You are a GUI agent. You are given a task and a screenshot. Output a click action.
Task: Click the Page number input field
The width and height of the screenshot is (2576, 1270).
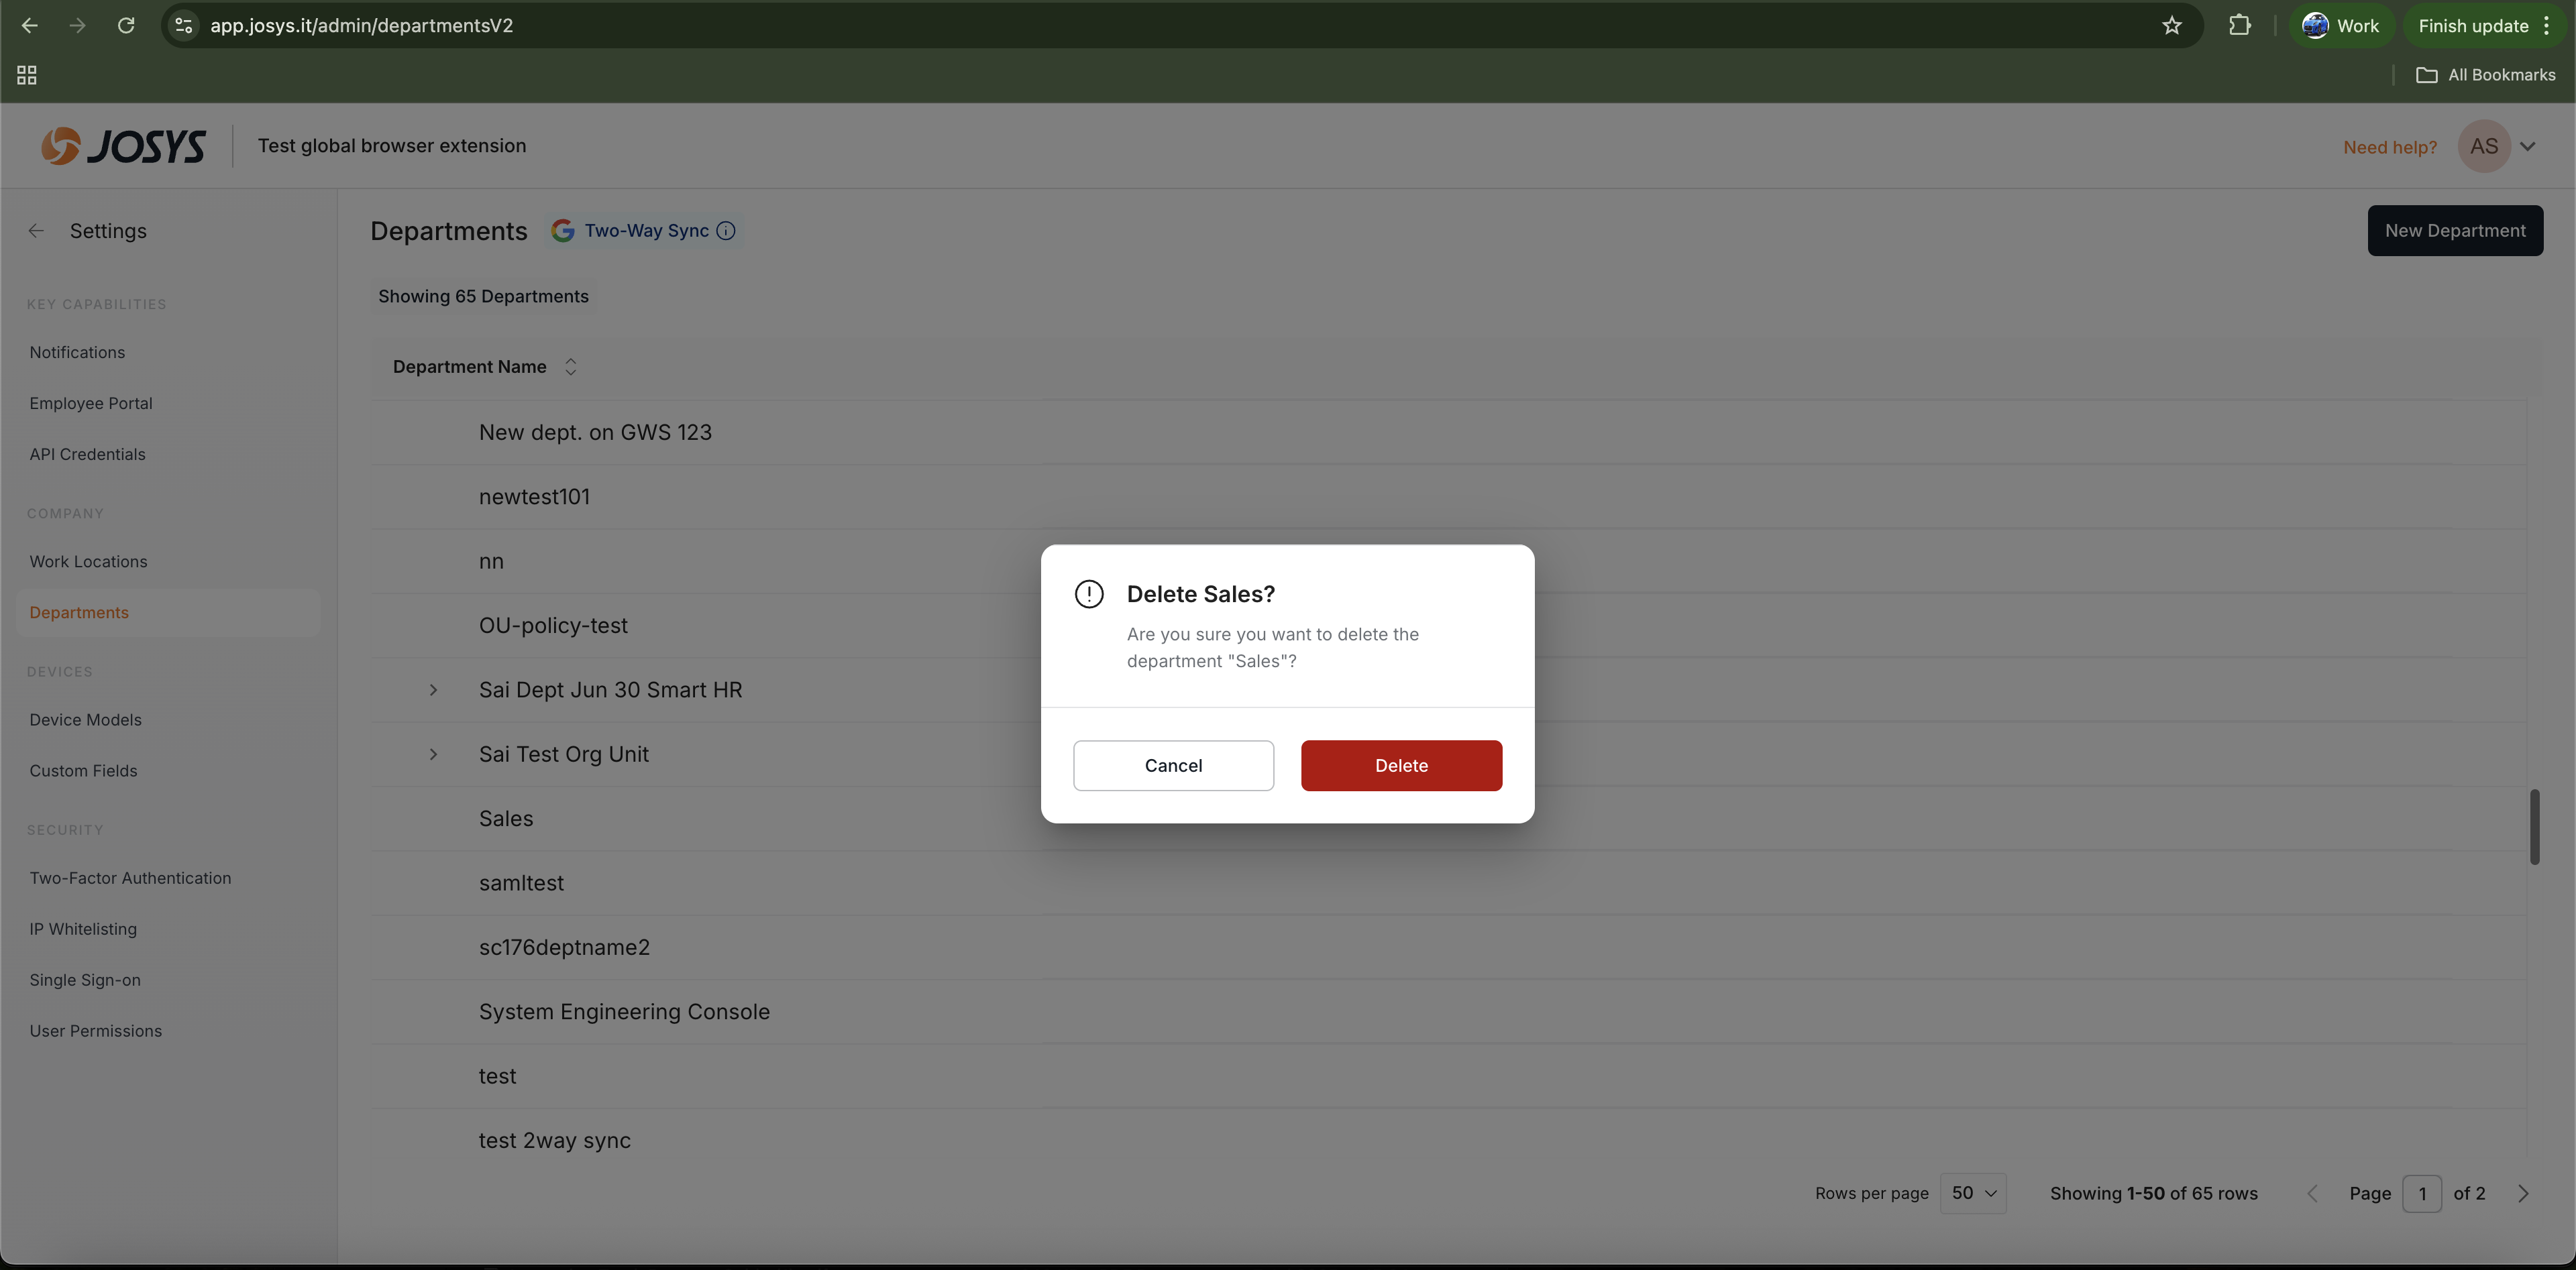coord(2421,1193)
